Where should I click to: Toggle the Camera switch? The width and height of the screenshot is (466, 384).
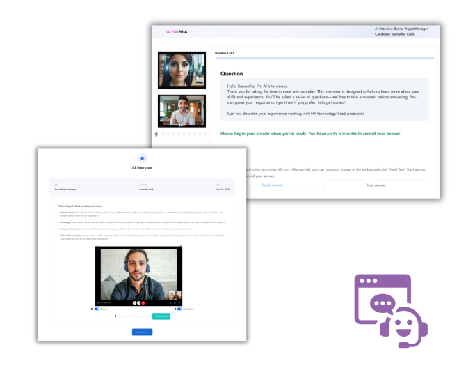tap(97, 309)
